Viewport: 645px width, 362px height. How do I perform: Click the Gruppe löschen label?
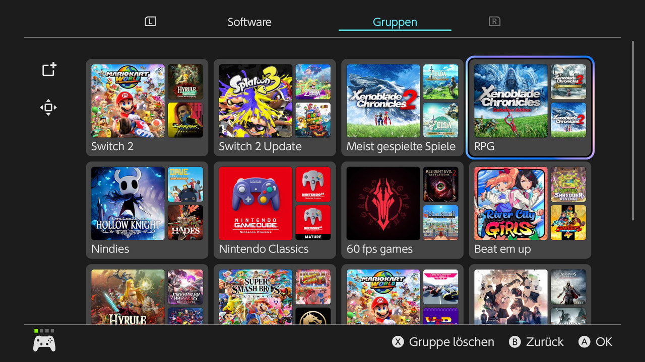pyautogui.click(x=451, y=342)
